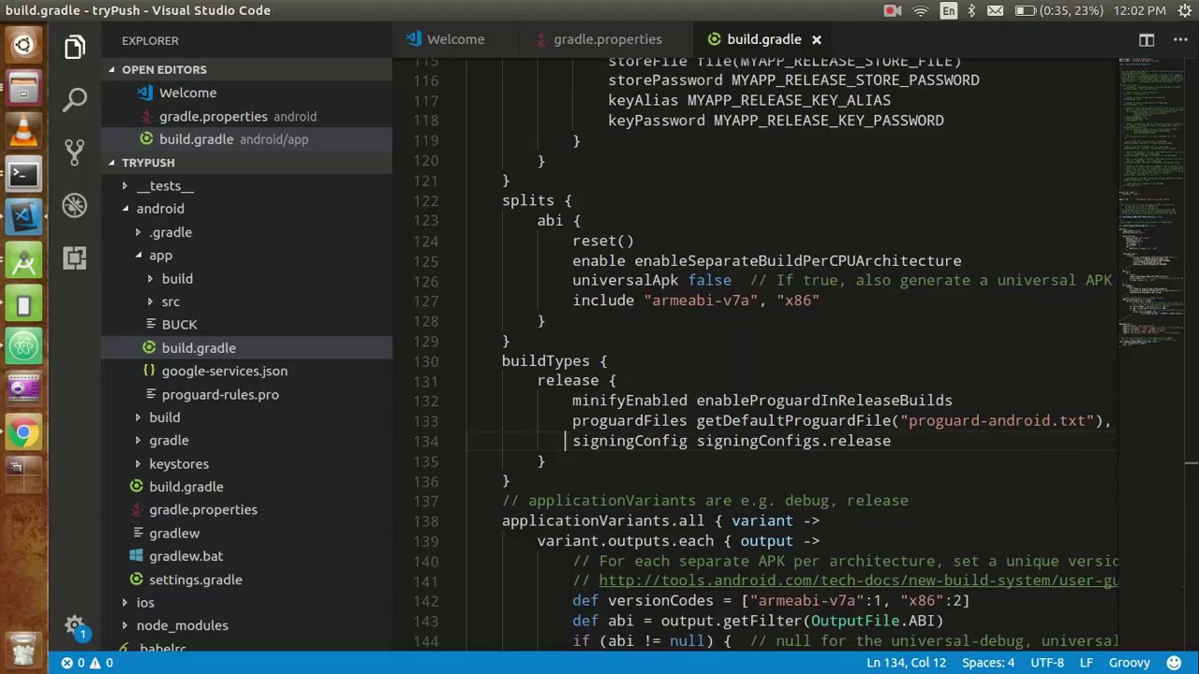Open the Extensions view icon
The height and width of the screenshot is (674, 1199).
75,257
